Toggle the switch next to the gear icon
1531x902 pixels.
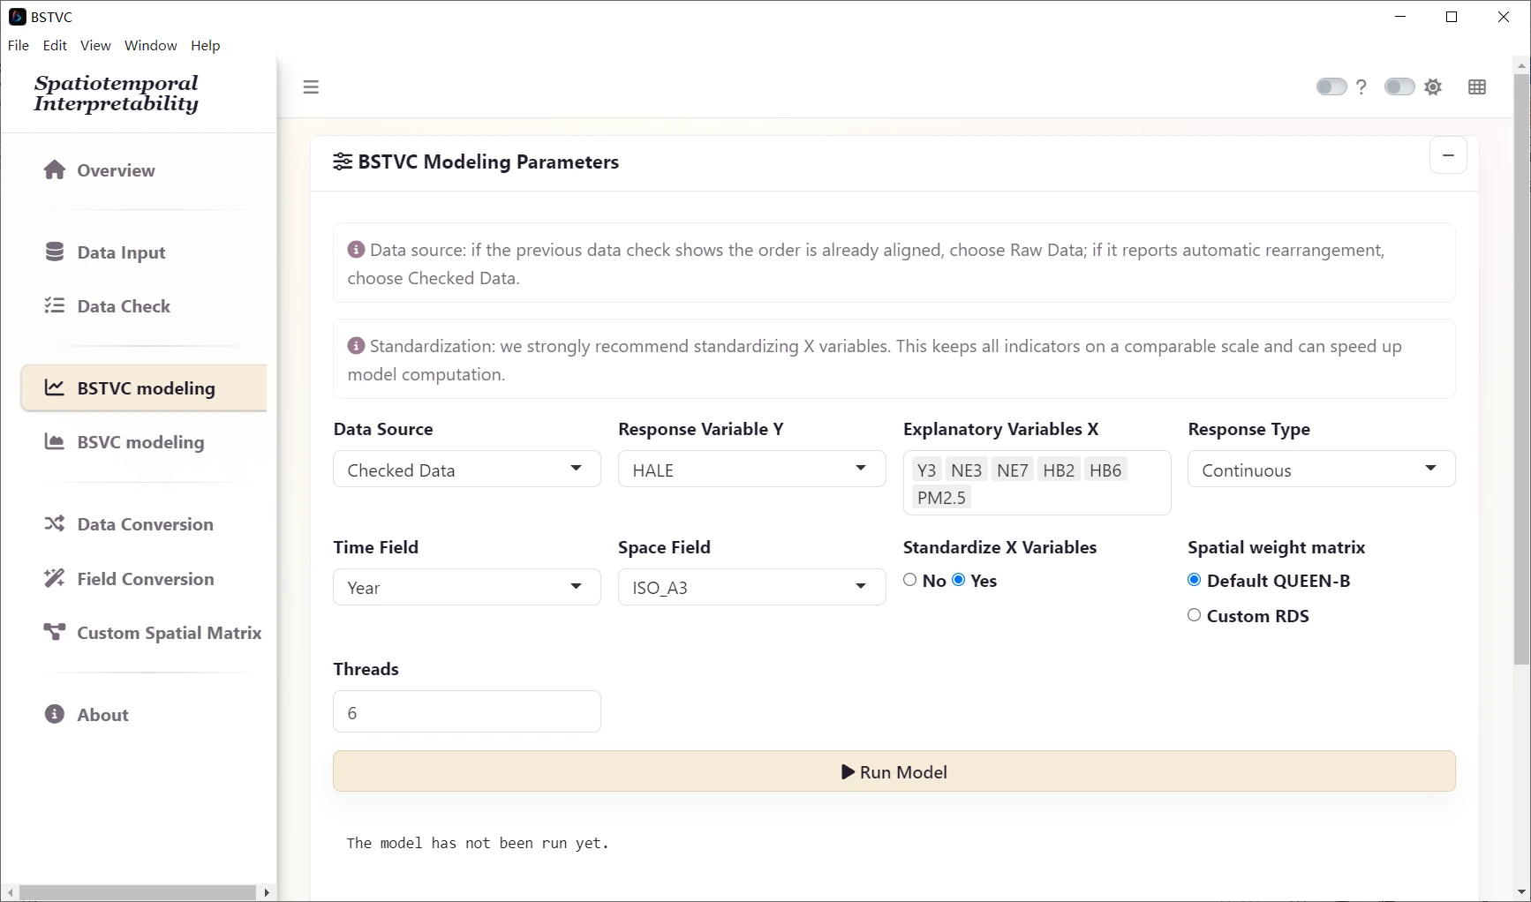[1399, 86]
